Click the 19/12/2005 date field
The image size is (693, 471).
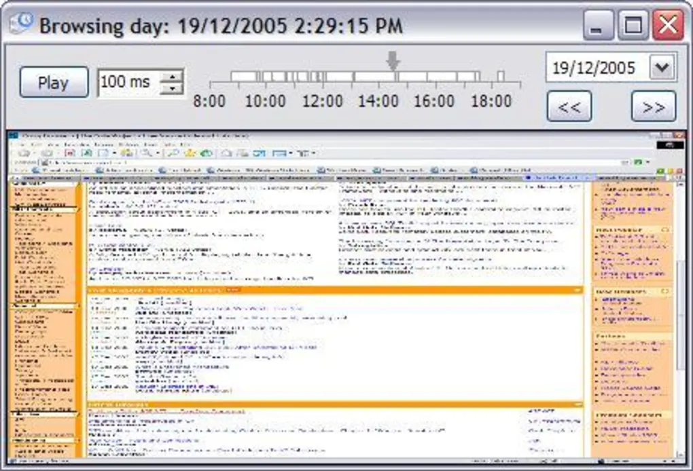pos(594,67)
